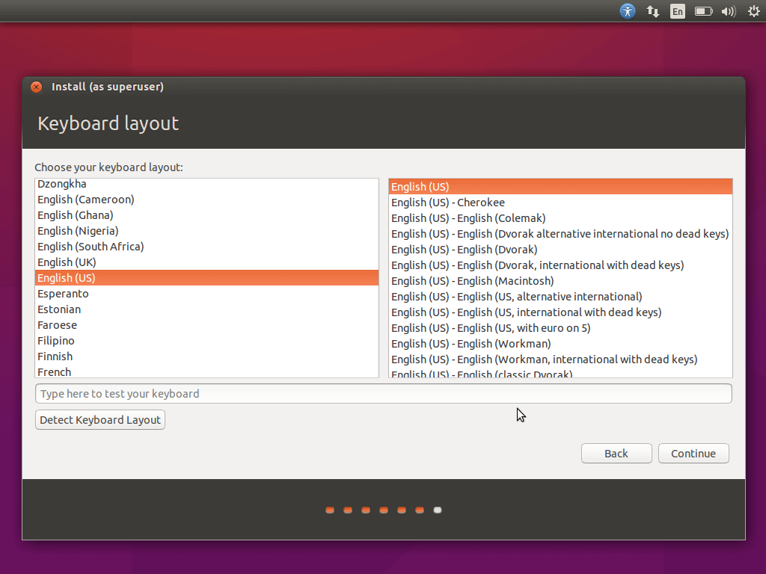Select Esperanto keyboard layout
The image size is (766, 574).
tap(63, 294)
